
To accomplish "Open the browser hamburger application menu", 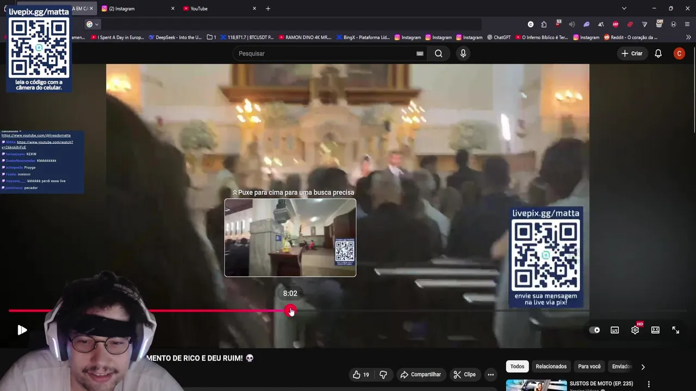I will [x=687, y=24].
